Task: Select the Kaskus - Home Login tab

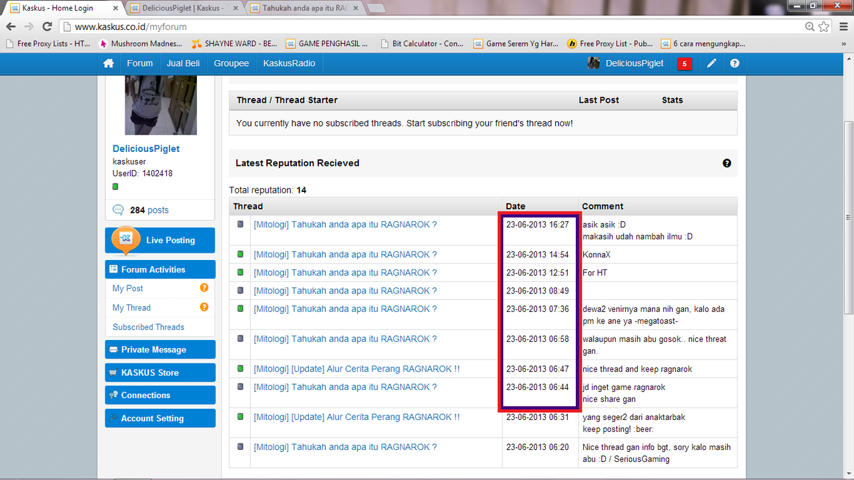Action: [x=65, y=9]
